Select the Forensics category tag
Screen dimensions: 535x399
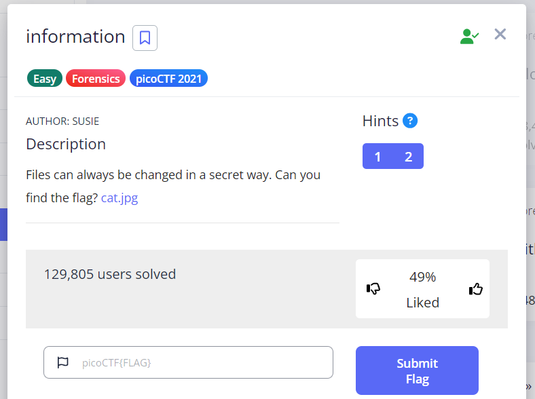point(96,79)
